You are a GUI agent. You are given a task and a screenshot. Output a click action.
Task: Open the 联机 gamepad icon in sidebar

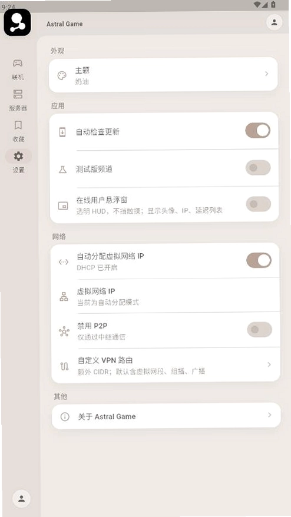tap(18, 62)
